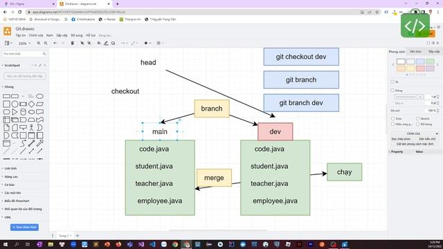Screen dimensions: 443x249
Task: Edit the Scratchpad with pencil icon
Action: coord(40,65)
